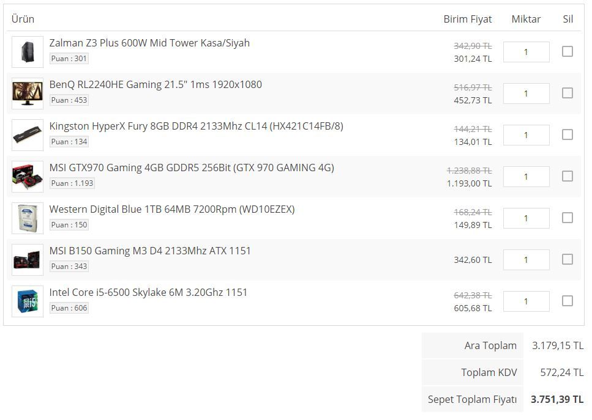592x420 pixels.
Task: Click the struck-through 168,24 TL price
Action: [x=473, y=212]
